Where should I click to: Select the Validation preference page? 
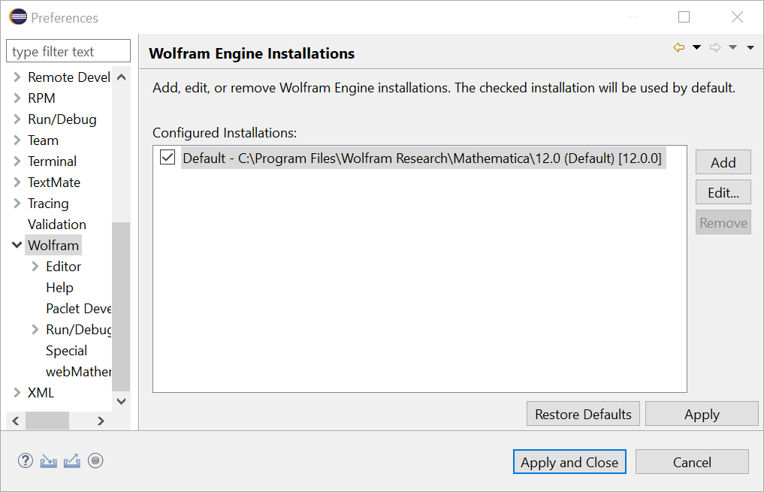pos(57,225)
